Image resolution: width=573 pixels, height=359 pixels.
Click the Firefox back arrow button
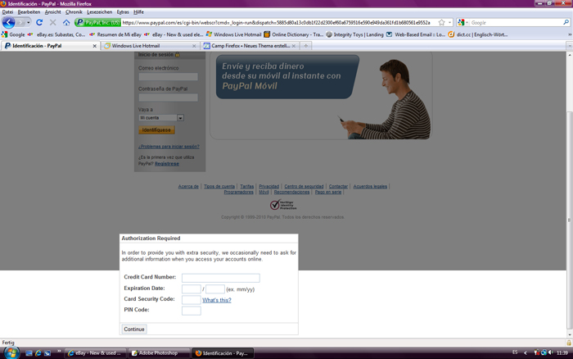click(x=8, y=23)
